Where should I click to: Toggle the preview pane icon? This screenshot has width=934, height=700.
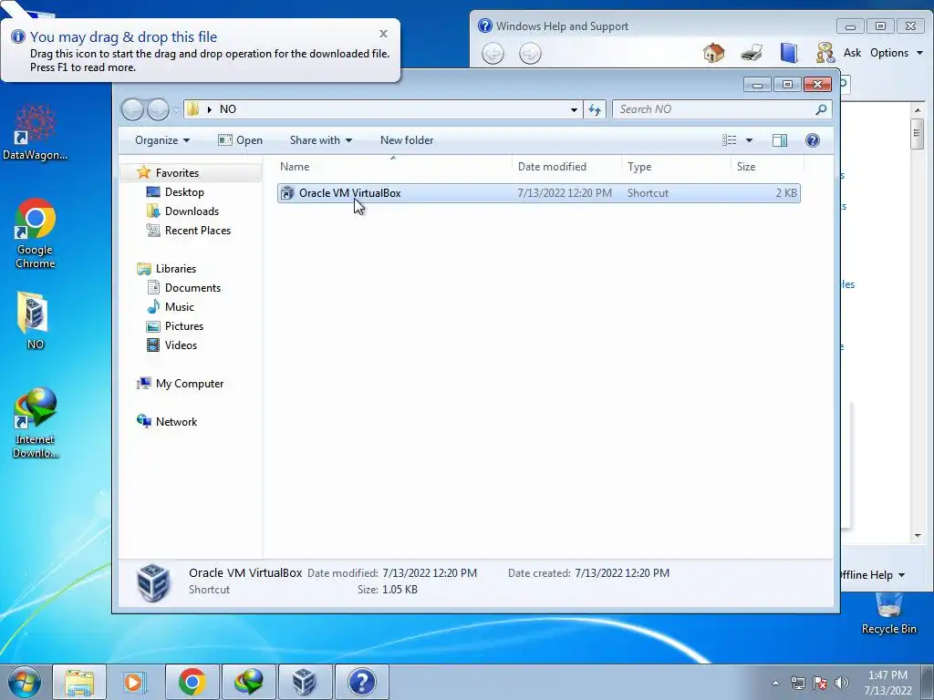coord(780,140)
